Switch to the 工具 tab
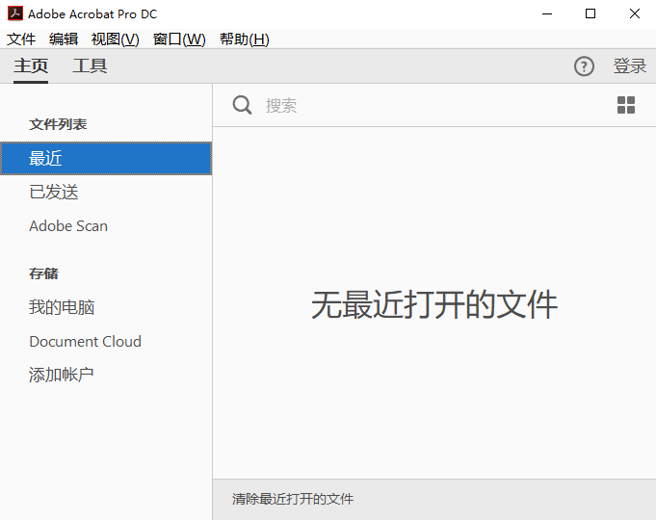 tap(90, 66)
